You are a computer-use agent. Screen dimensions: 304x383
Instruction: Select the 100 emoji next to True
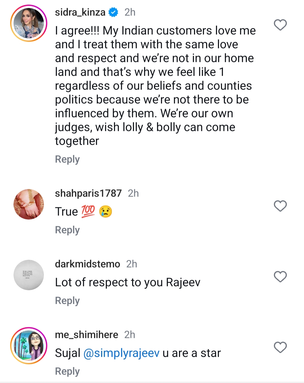click(87, 211)
